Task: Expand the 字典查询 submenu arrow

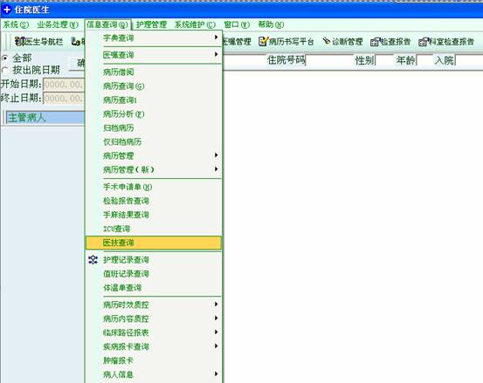Action: pyautogui.click(x=217, y=38)
